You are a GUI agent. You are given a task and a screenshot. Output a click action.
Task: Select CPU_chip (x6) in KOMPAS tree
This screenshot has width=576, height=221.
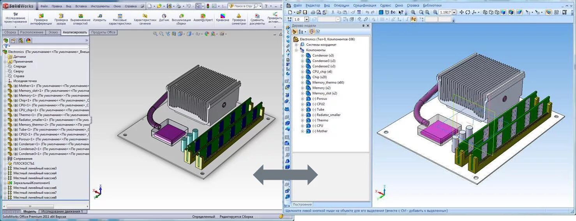319,72
